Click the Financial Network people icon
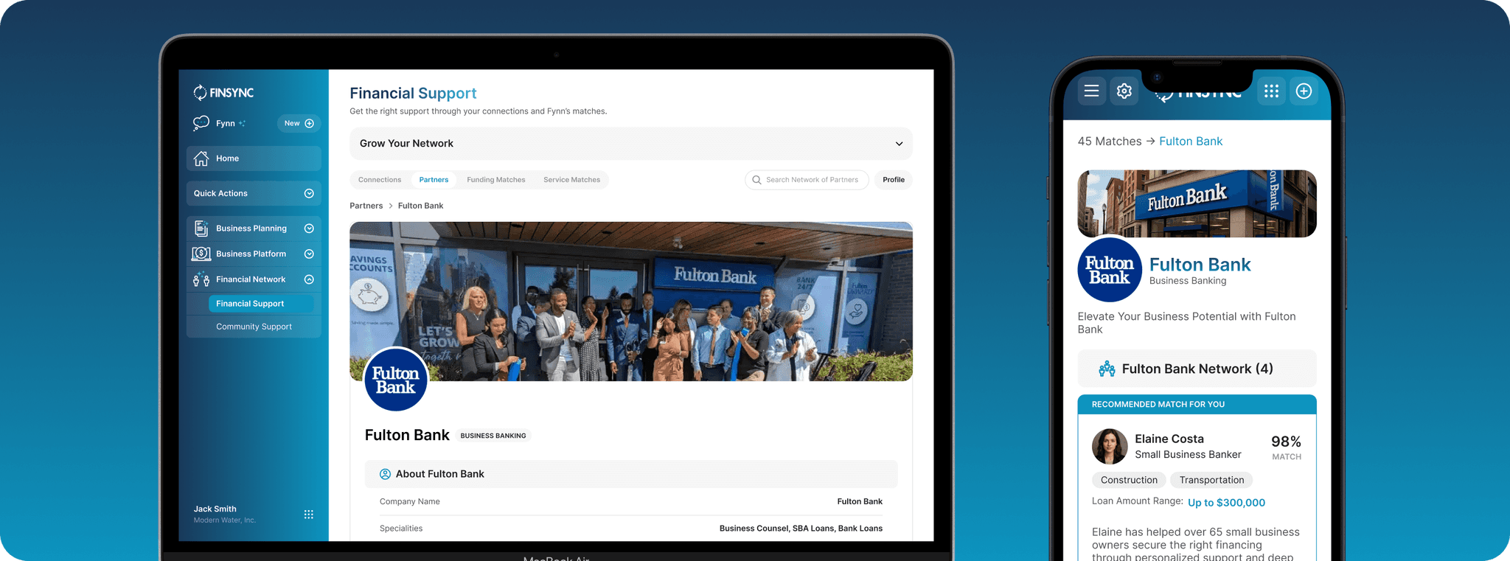Screen dimensions: 1510x561 tap(201, 279)
